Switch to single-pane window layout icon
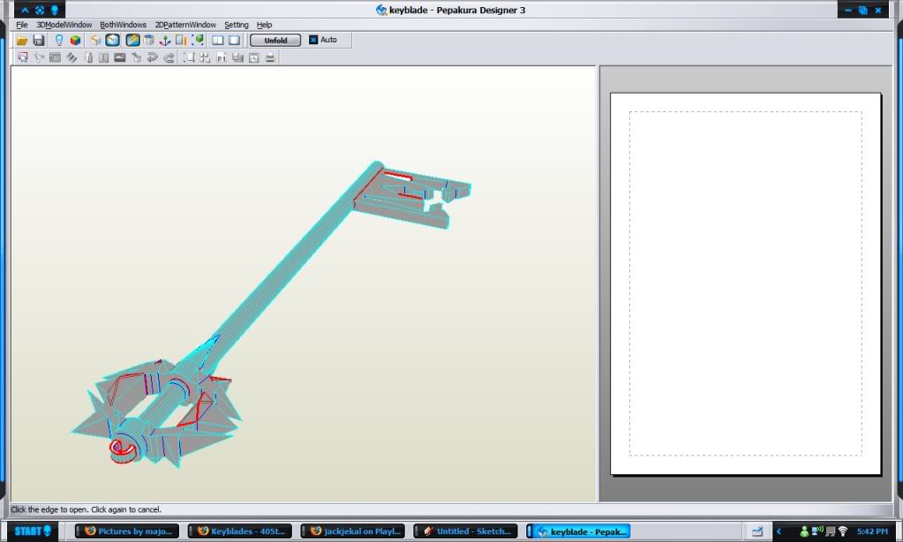The width and height of the screenshot is (903, 542). click(235, 41)
